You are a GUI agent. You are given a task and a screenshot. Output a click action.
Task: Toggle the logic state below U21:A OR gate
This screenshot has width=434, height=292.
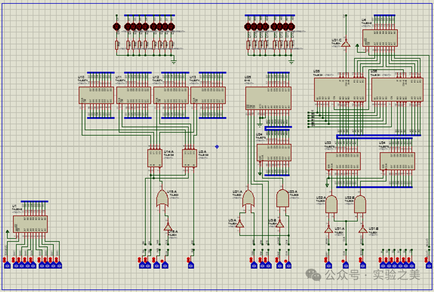[x=253, y=265]
